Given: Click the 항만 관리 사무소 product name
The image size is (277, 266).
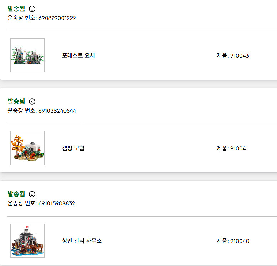Looking at the screenshot, I should click(x=82, y=241).
